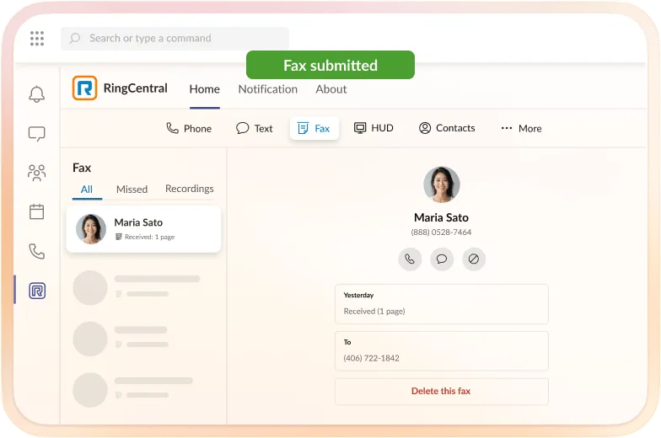Click Maria Sato's avatar in fax list

point(91,229)
